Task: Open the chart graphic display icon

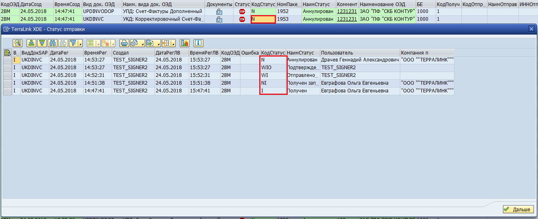Action: click(185, 43)
